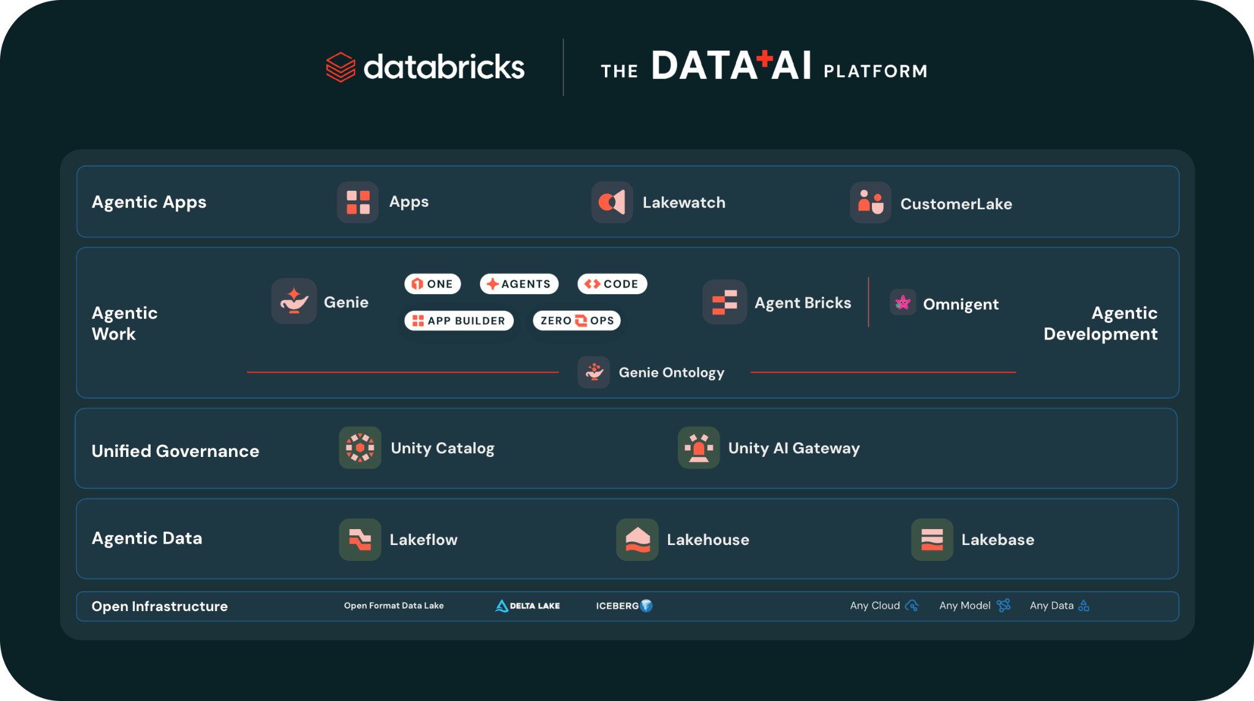The image size is (1254, 701).
Task: Select the Any Model network icon
Action: (1004, 606)
